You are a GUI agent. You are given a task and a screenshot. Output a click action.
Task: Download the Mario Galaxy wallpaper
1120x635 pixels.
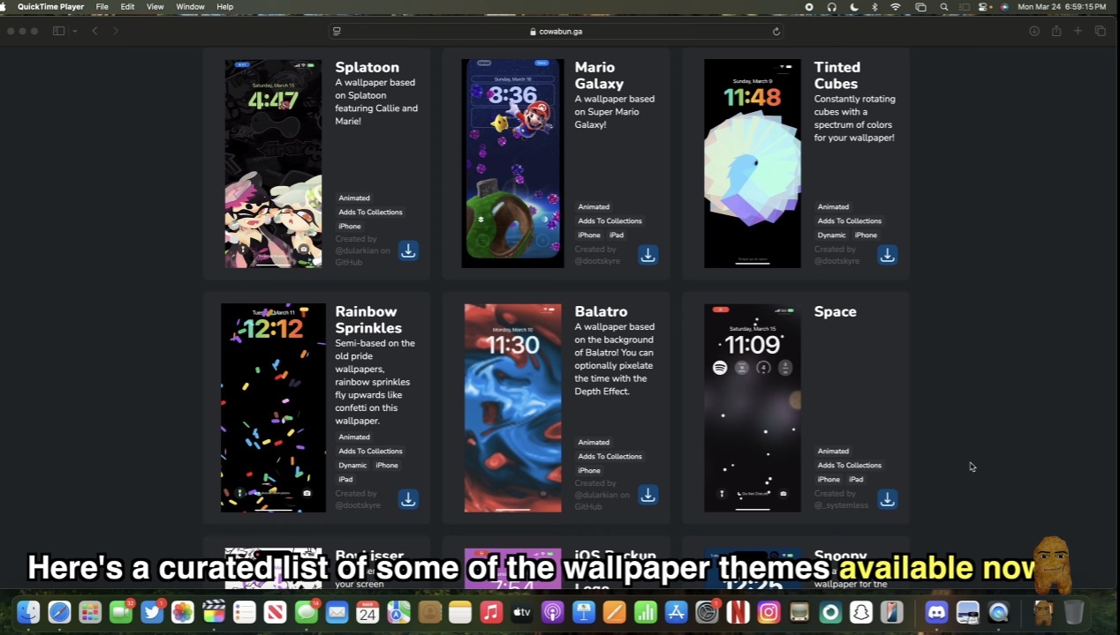point(647,254)
